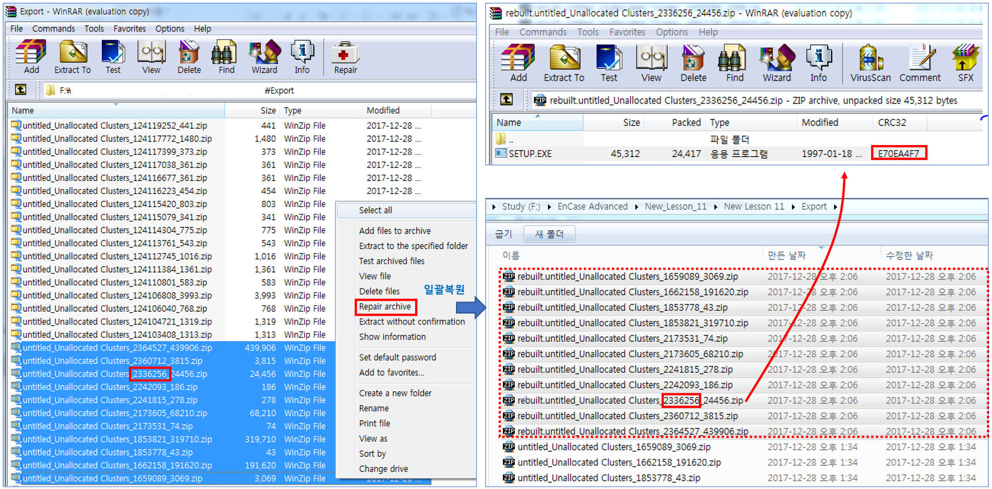The width and height of the screenshot is (992, 489).
Task: Click the View icon in rebuilt archive window
Action: [x=652, y=63]
